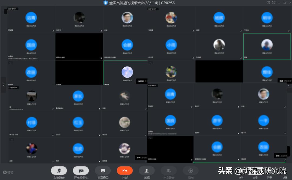Click the lock shield icon beside meeting title
This screenshot has width=292, height=180.
point(105,3)
